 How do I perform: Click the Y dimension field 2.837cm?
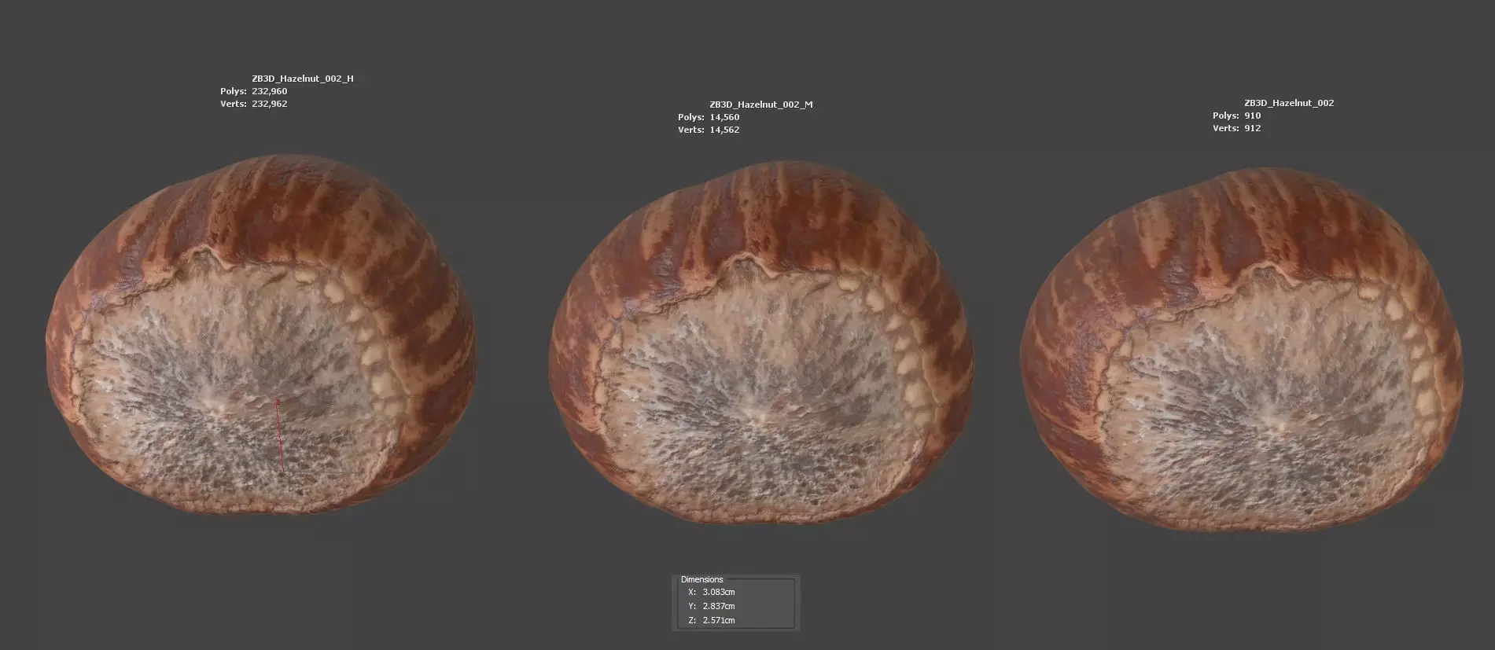click(719, 606)
